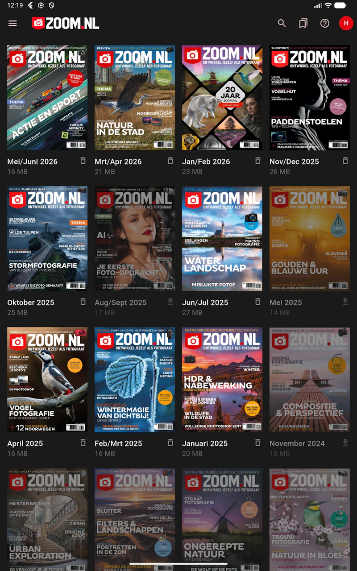Image resolution: width=357 pixels, height=571 pixels.
Task: Delete the Mrt/Apr 2026 download
Action: 170,161
